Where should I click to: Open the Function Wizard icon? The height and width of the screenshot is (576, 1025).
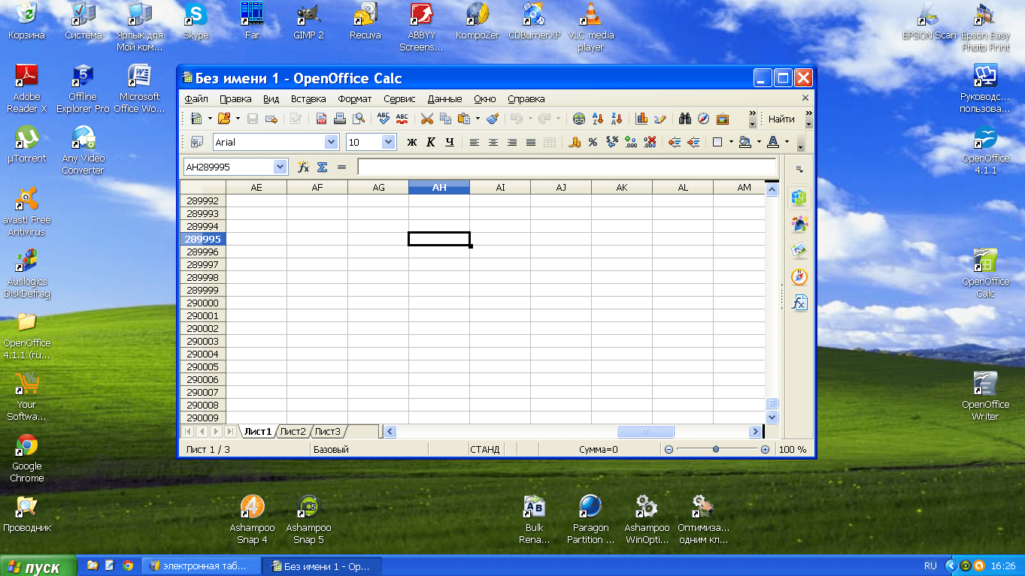(x=304, y=167)
